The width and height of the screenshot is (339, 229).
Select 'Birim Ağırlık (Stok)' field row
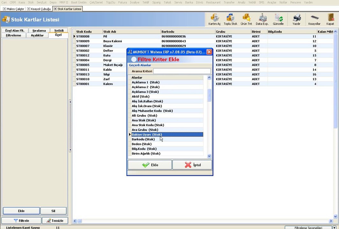click(167, 153)
